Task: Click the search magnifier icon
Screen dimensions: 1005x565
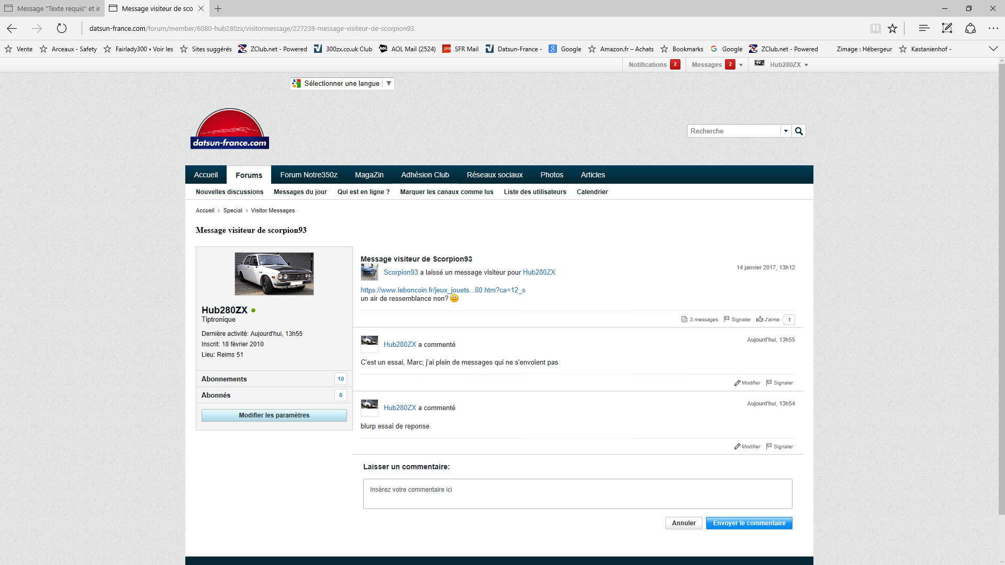Action: coord(799,131)
